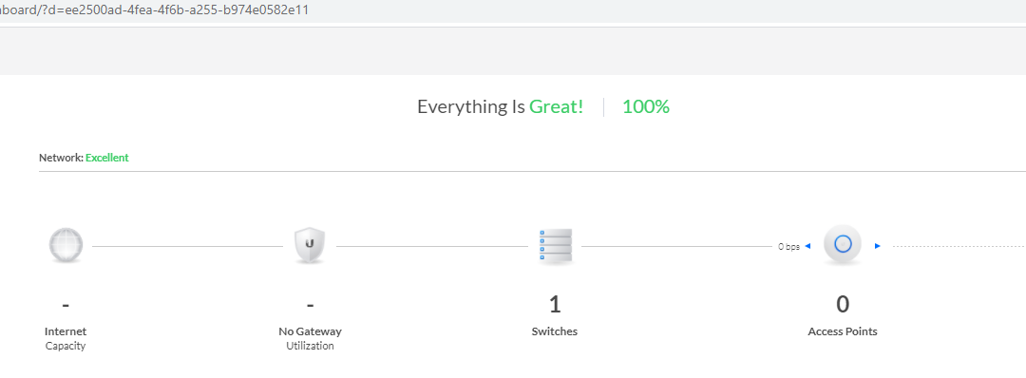Click the left blue arrow by 0 bps
The image size is (1026, 378).
point(807,246)
